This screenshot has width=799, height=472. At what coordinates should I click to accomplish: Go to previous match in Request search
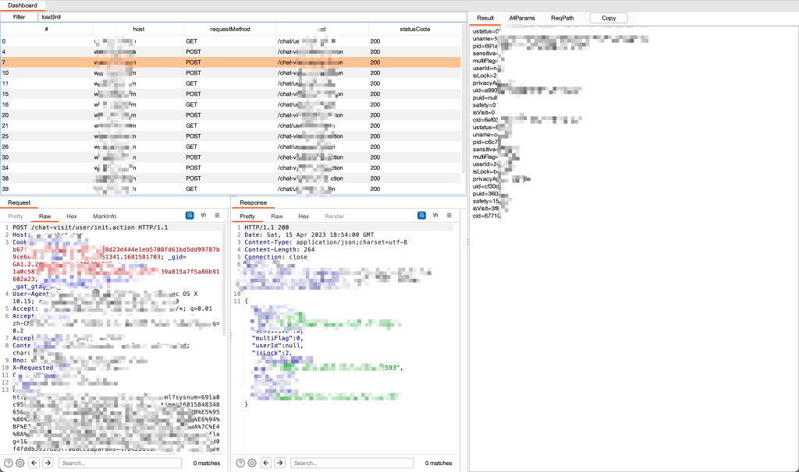[x=35, y=463]
